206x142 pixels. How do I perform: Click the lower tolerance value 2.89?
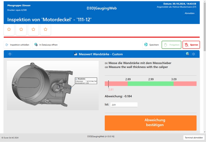coord(128,79)
